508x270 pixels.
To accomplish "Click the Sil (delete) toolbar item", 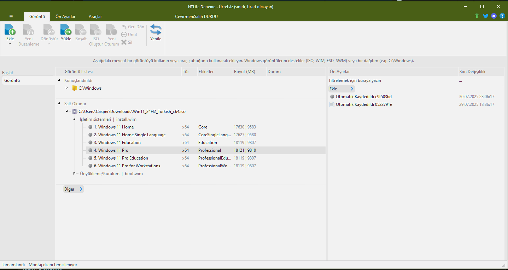I will point(127,42).
